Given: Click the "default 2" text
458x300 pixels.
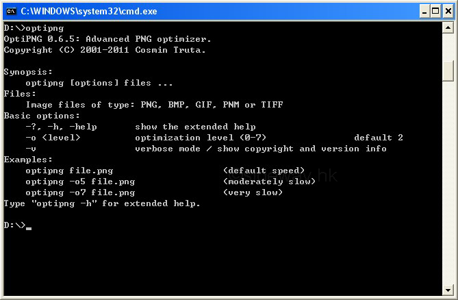Looking at the screenshot, I should pyautogui.click(x=379, y=138).
